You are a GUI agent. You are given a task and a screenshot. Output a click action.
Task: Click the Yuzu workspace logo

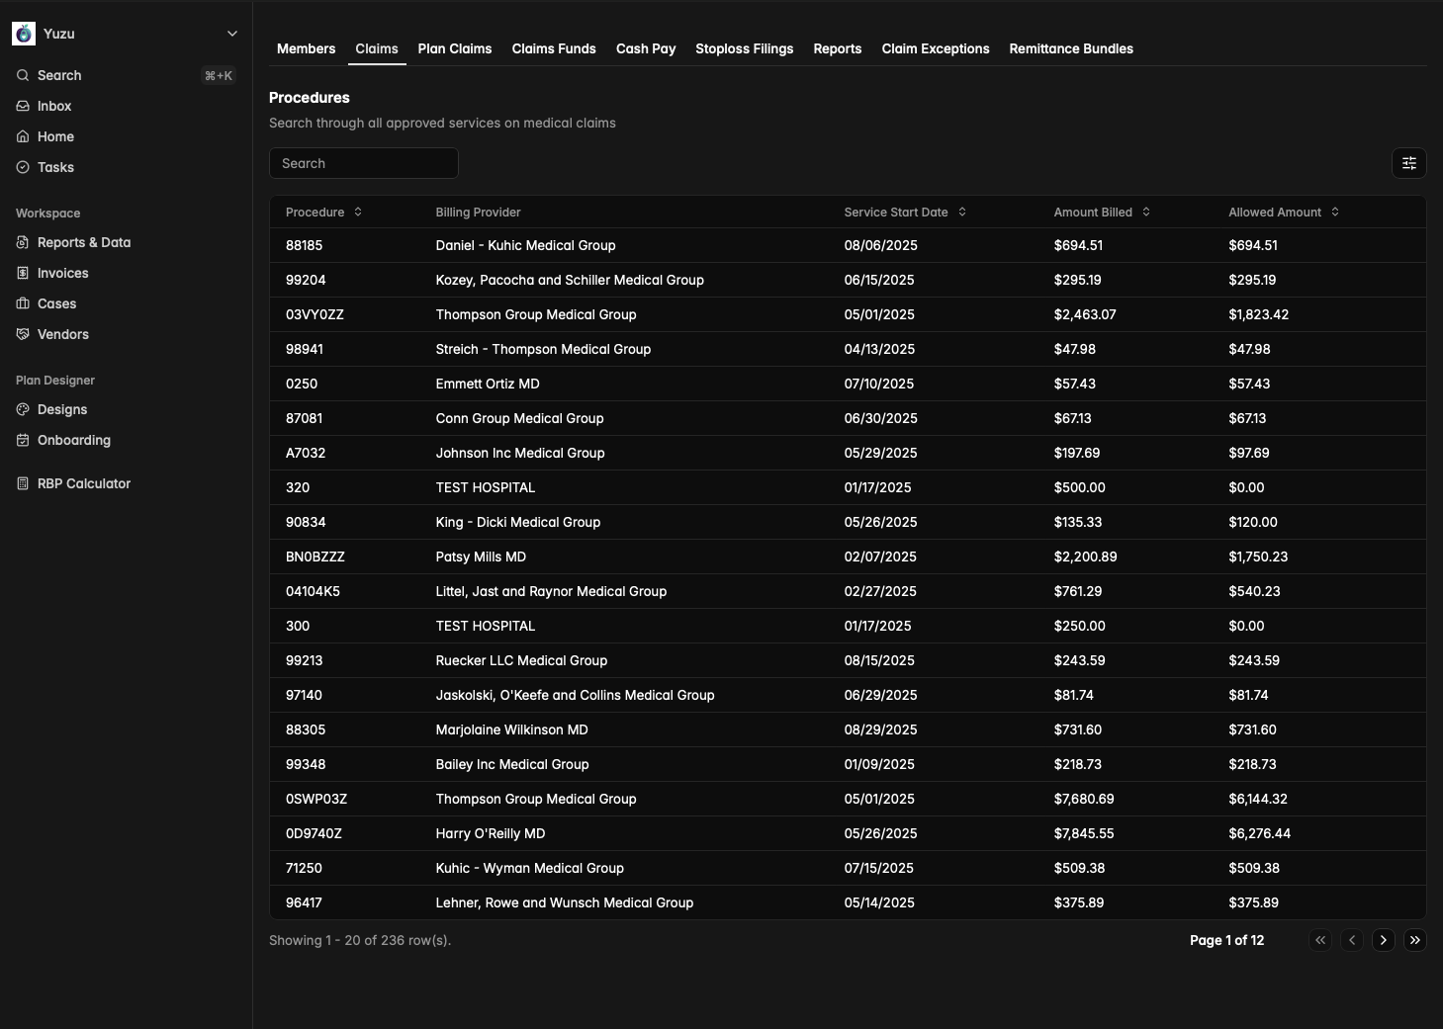click(24, 34)
